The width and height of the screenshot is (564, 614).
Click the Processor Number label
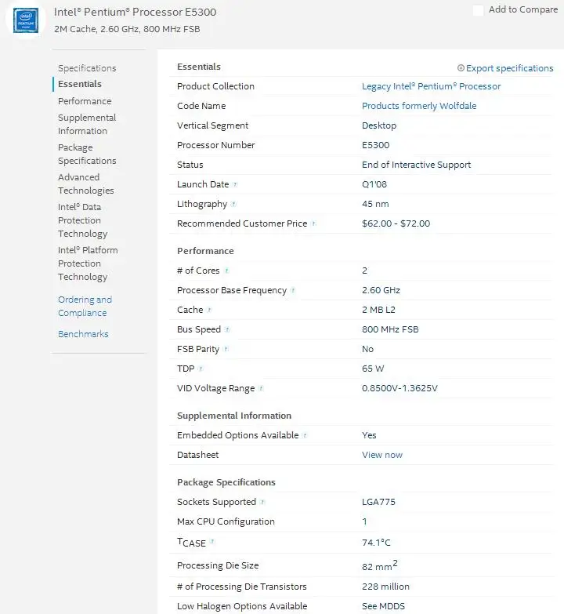216,145
